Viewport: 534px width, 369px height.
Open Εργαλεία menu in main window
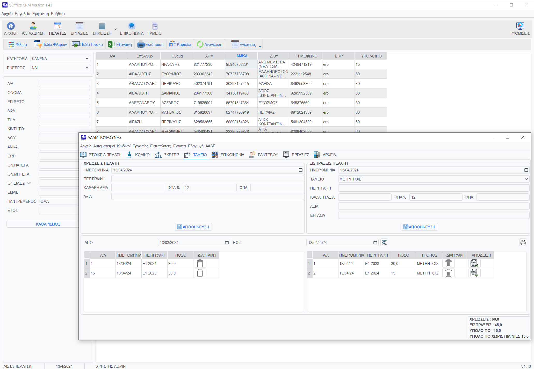tap(23, 14)
